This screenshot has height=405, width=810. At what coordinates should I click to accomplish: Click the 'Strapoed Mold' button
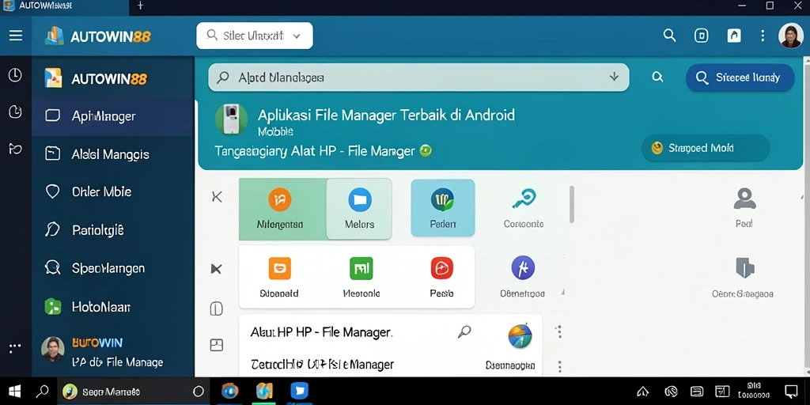pos(705,148)
